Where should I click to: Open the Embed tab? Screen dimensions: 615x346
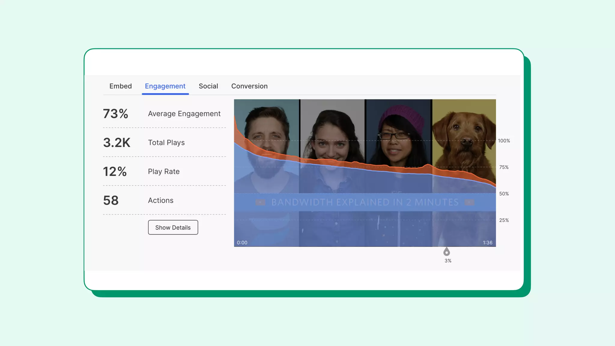(120, 86)
